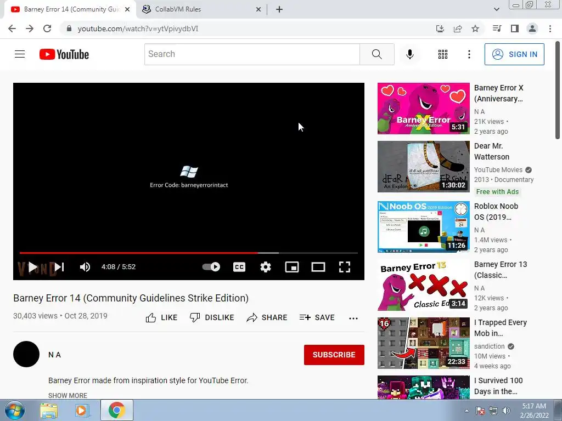Play the paused video
562x421 pixels.
tap(32, 267)
